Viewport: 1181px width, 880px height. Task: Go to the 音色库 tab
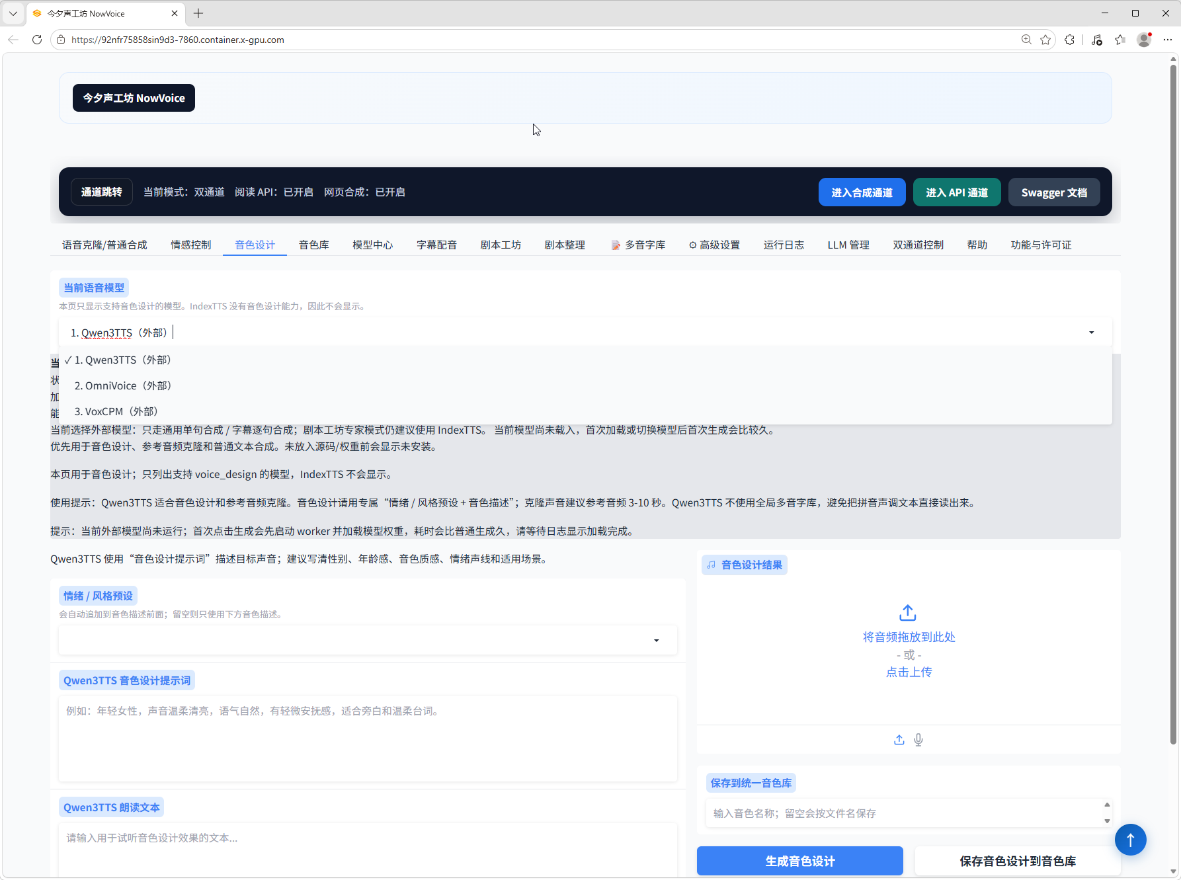point(313,245)
